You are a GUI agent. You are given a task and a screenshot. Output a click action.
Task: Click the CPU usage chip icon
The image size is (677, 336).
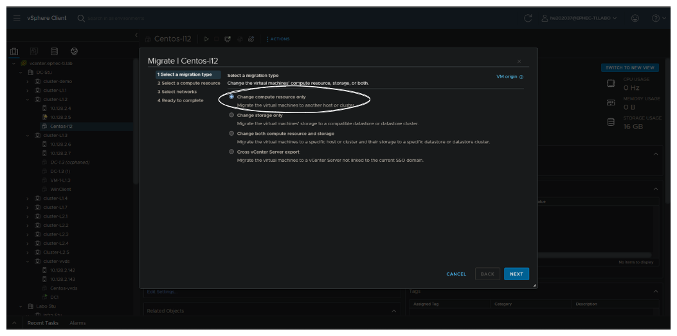click(x=611, y=84)
